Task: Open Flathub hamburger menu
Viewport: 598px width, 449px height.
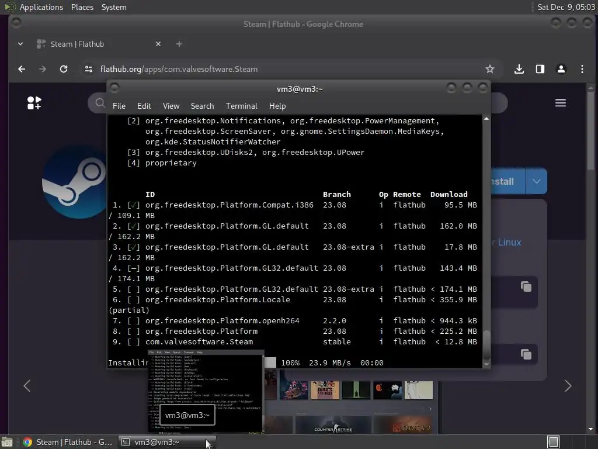Action: point(560,103)
